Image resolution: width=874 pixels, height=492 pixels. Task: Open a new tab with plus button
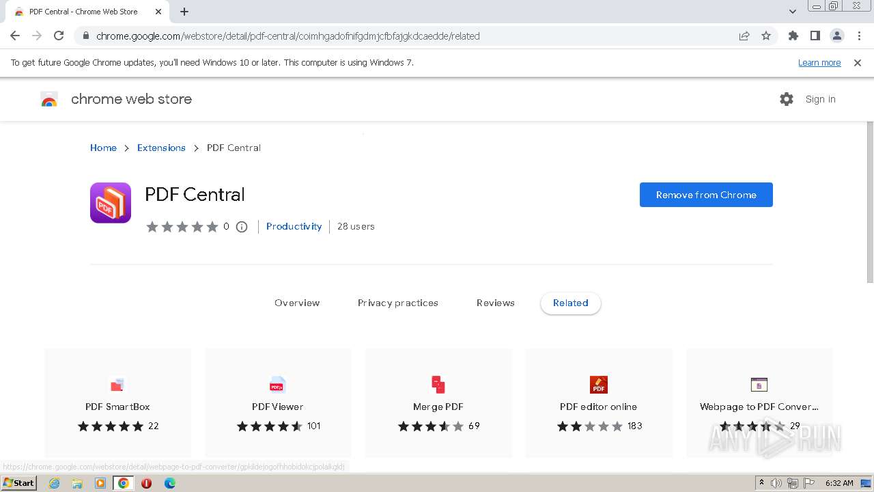click(184, 12)
